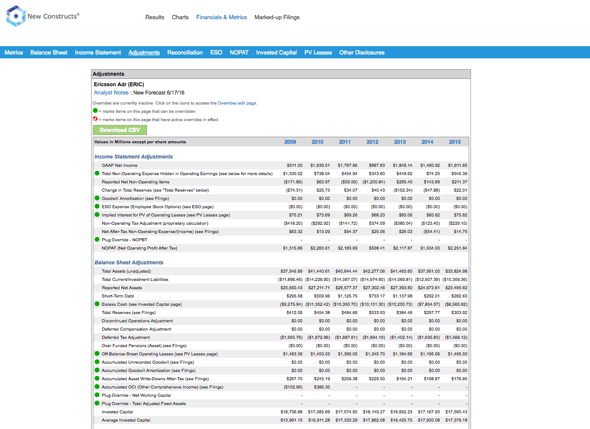Click override dot for Plug Override - Total Adjusted Fixed Assets
Screen dimensions: 590x429
tap(97, 403)
